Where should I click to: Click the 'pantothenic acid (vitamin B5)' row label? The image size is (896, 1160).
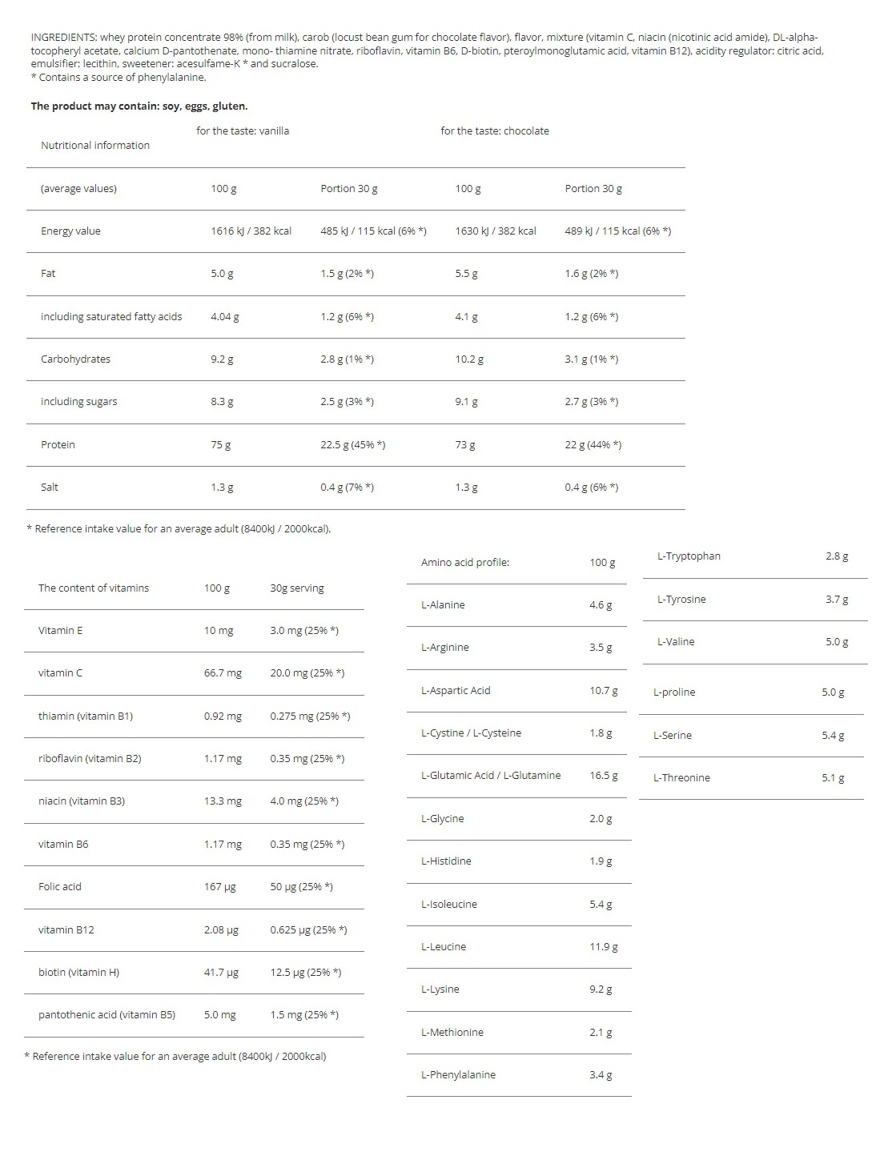coord(106,1014)
